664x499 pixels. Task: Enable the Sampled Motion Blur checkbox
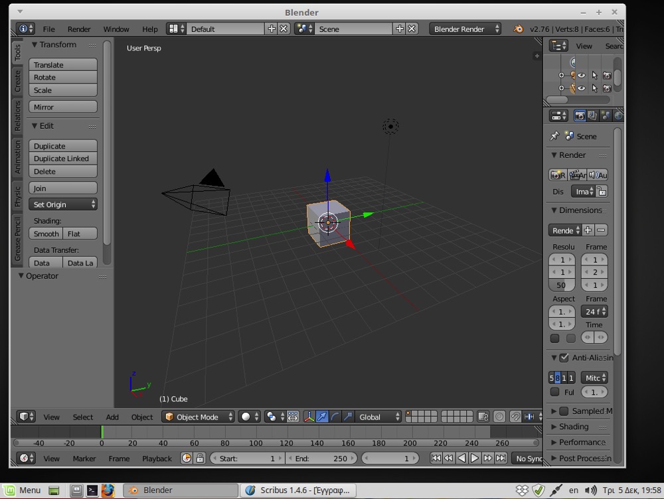point(564,411)
